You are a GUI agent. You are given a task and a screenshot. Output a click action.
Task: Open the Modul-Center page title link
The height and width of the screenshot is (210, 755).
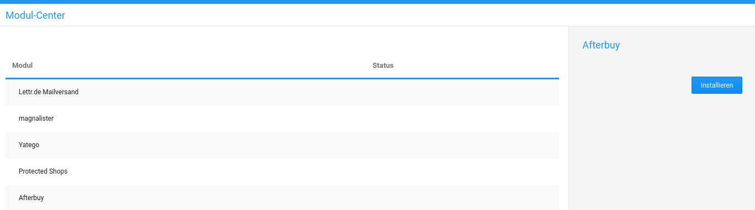35,15
